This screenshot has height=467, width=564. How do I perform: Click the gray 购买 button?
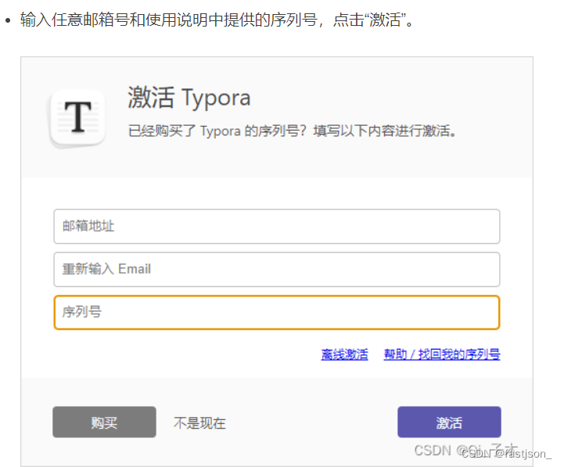(104, 422)
